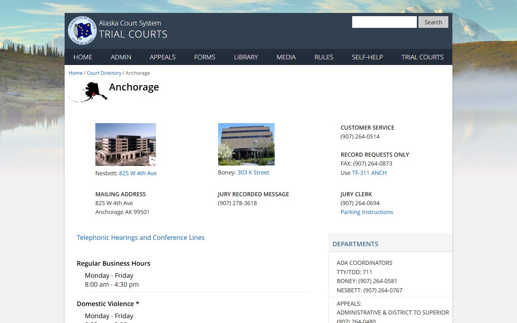Open the HOME menu item

coord(83,57)
